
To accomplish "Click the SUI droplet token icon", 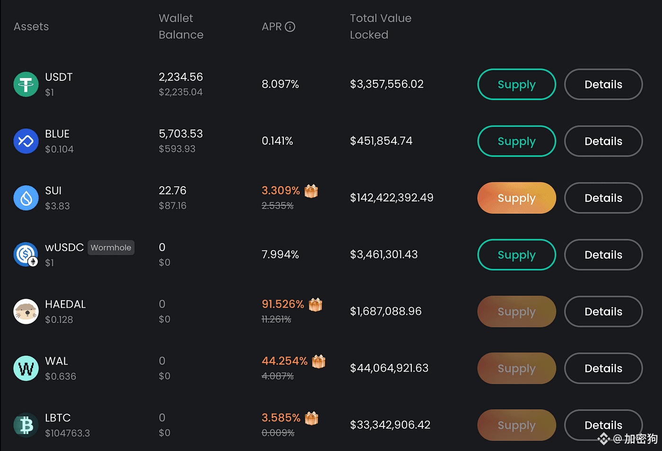I will [26, 198].
